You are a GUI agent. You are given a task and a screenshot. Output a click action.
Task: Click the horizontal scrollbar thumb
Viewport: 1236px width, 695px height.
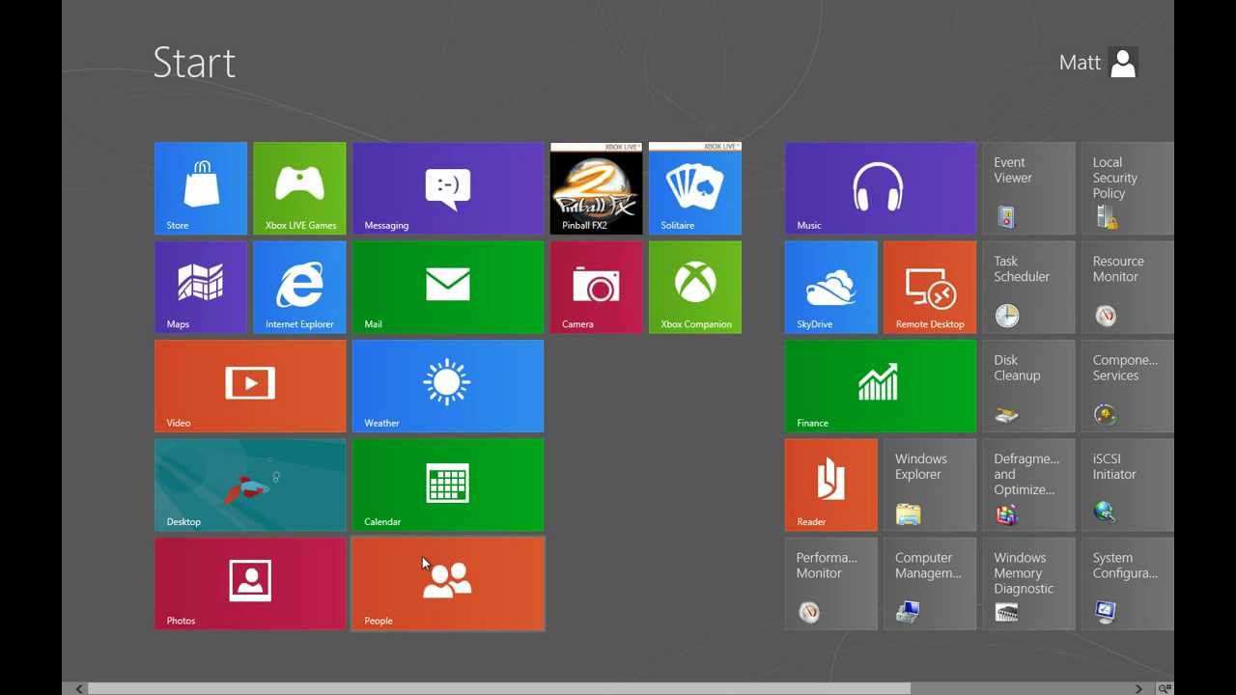pyautogui.click(x=499, y=688)
